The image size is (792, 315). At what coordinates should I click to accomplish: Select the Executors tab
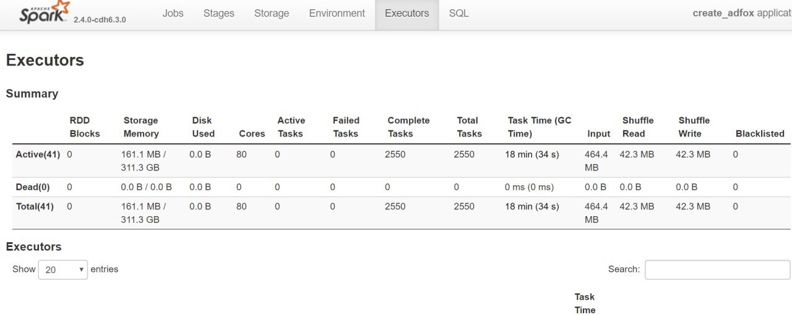(x=407, y=13)
